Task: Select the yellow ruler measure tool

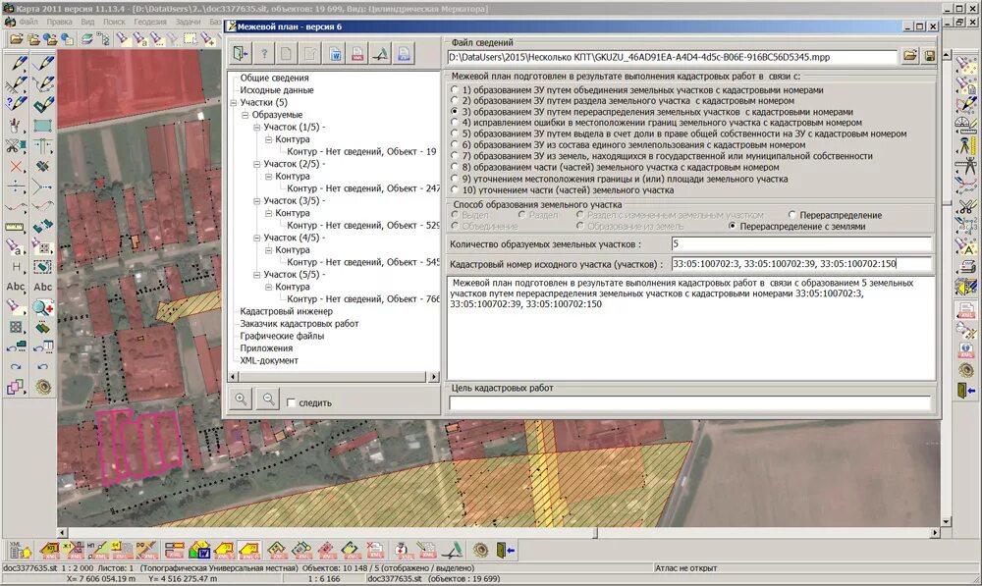Action: click(x=15, y=228)
